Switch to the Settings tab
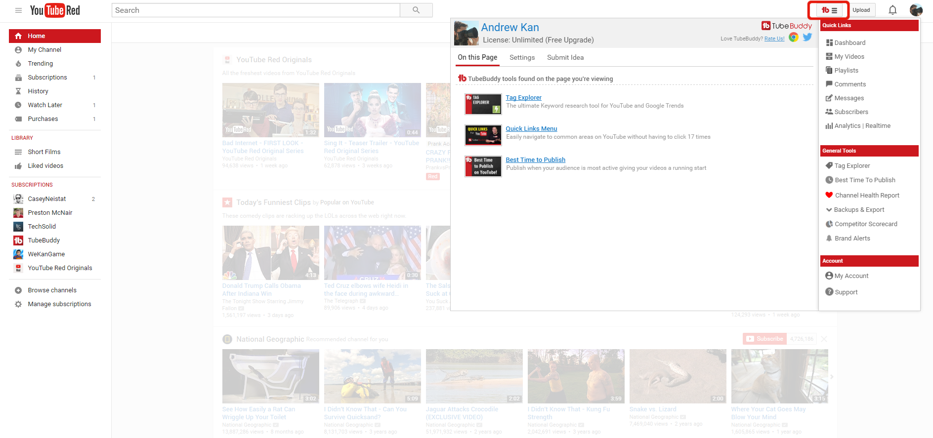 (522, 57)
